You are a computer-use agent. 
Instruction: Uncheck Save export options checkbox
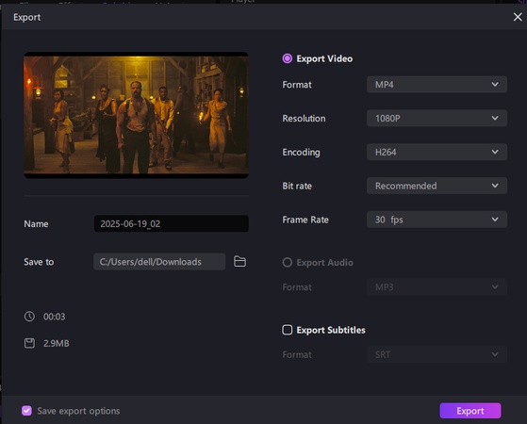pos(27,411)
